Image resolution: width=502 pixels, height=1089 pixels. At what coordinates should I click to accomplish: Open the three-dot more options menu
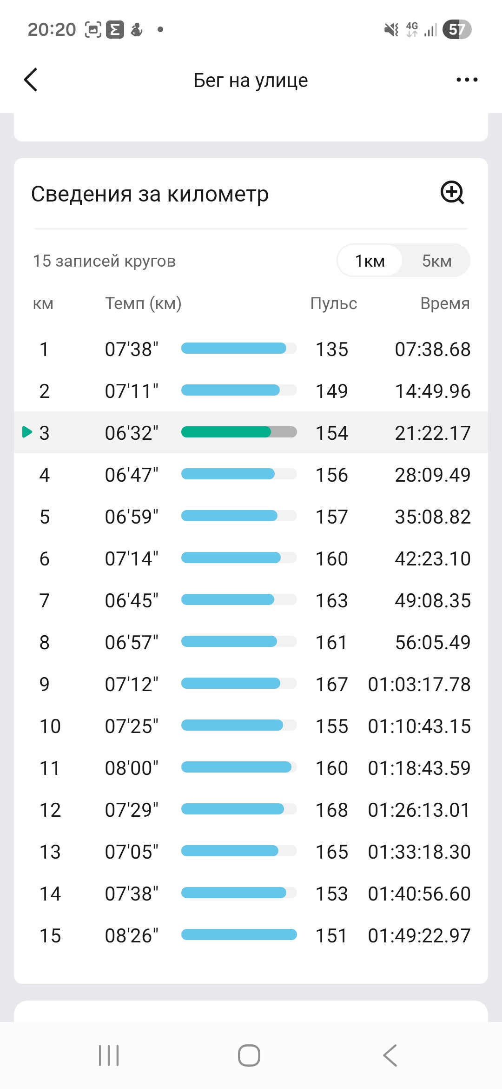[467, 80]
